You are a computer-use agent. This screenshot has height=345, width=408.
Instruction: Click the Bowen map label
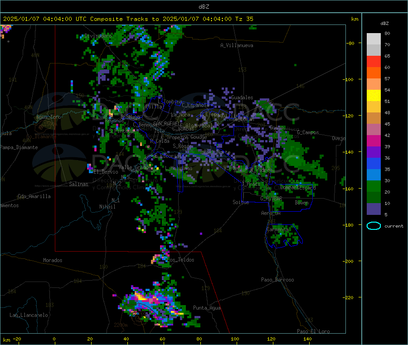coord(301,202)
